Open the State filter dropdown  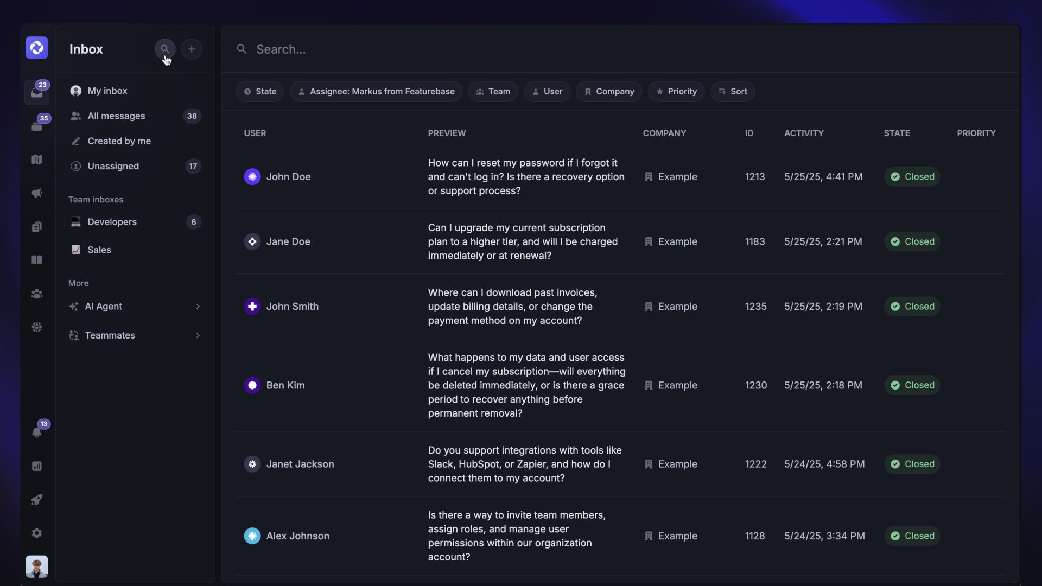pos(260,92)
